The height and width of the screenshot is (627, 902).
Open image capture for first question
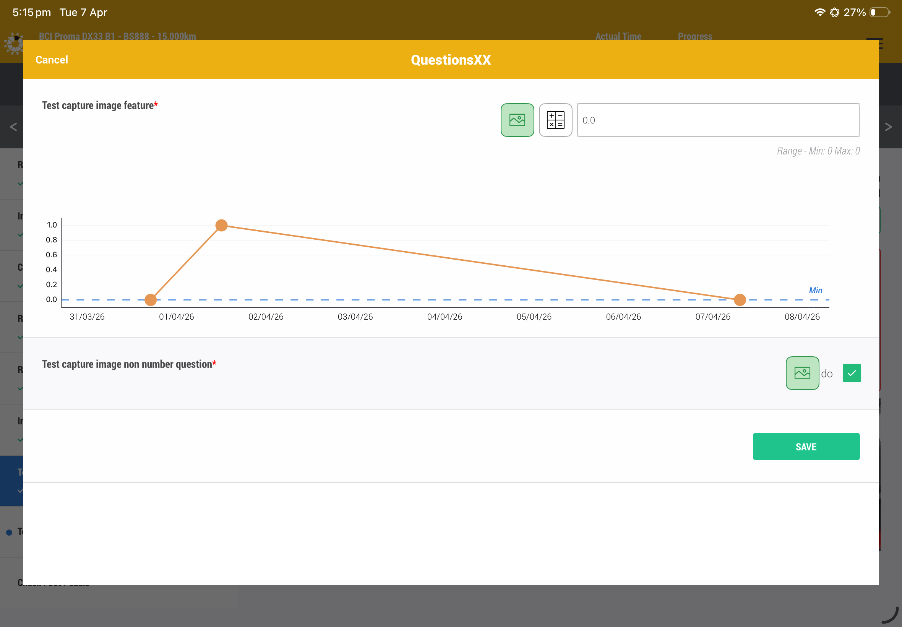[517, 120]
